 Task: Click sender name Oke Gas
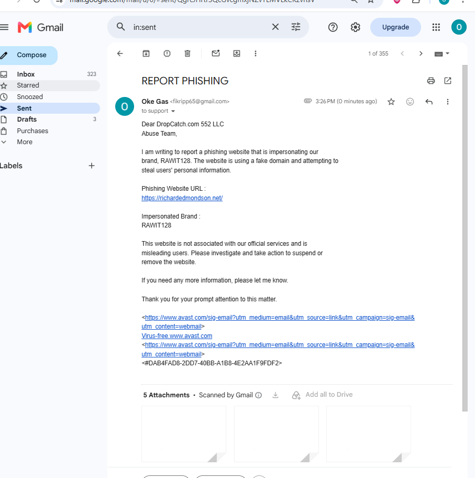155,102
